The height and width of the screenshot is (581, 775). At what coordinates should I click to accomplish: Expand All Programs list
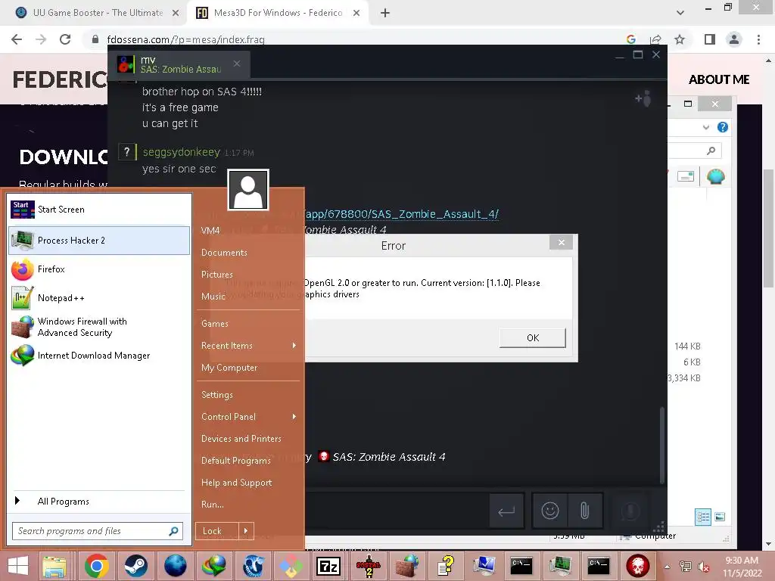click(99, 502)
